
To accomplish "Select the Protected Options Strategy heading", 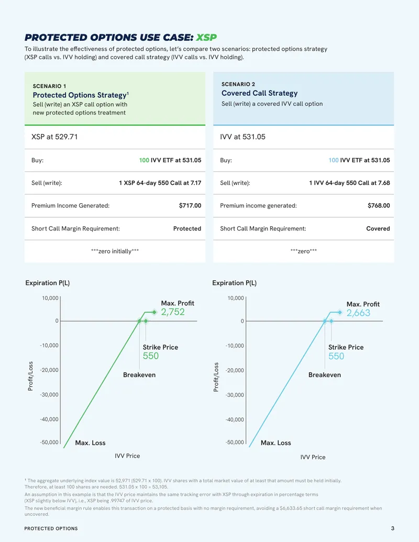I will click(x=81, y=95).
